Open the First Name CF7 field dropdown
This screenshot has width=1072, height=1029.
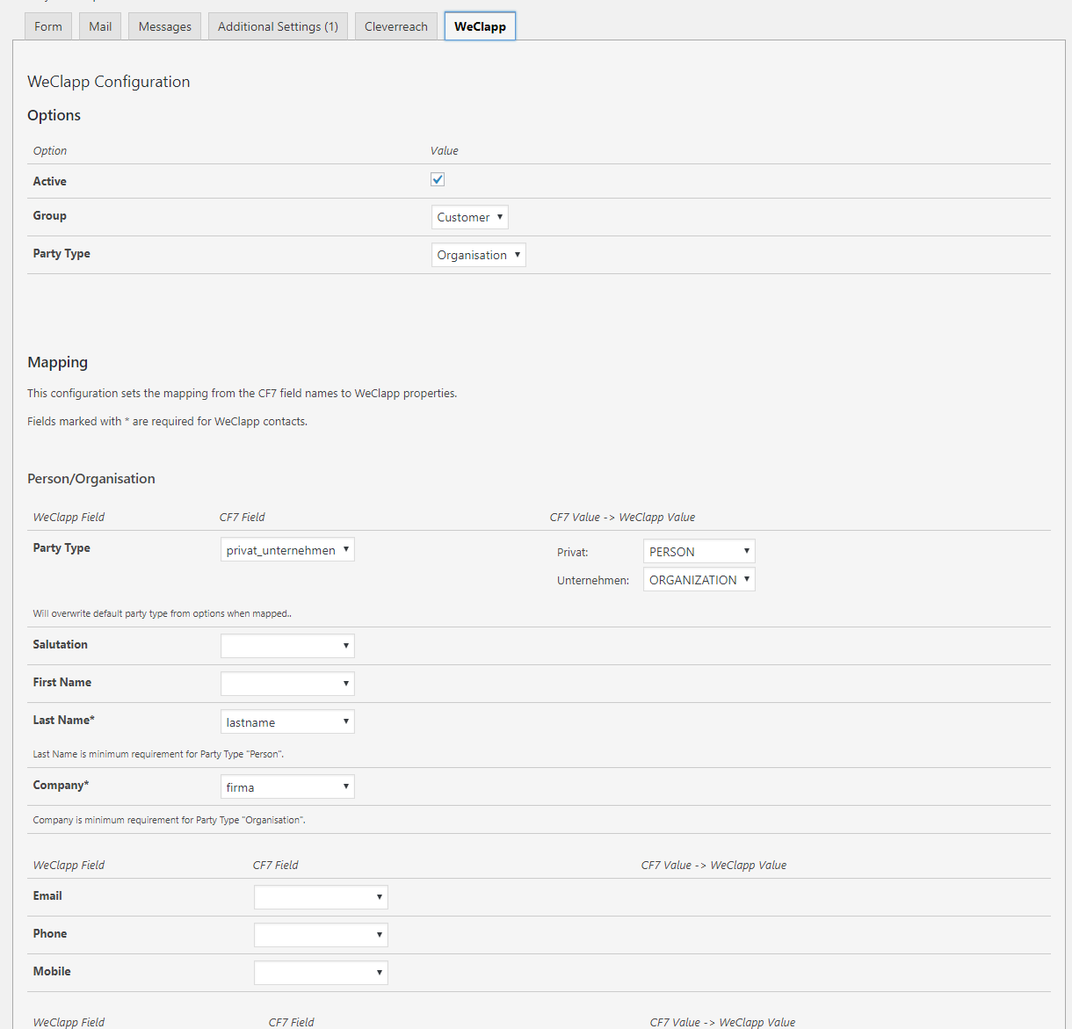[287, 684]
